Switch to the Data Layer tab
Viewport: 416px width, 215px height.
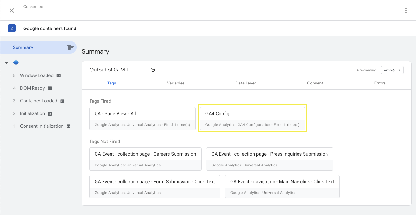point(246,83)
